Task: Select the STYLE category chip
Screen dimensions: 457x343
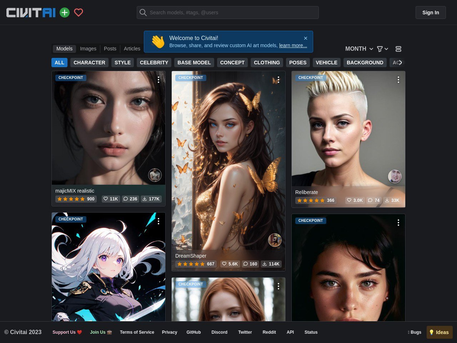Action: pos(122,63)
